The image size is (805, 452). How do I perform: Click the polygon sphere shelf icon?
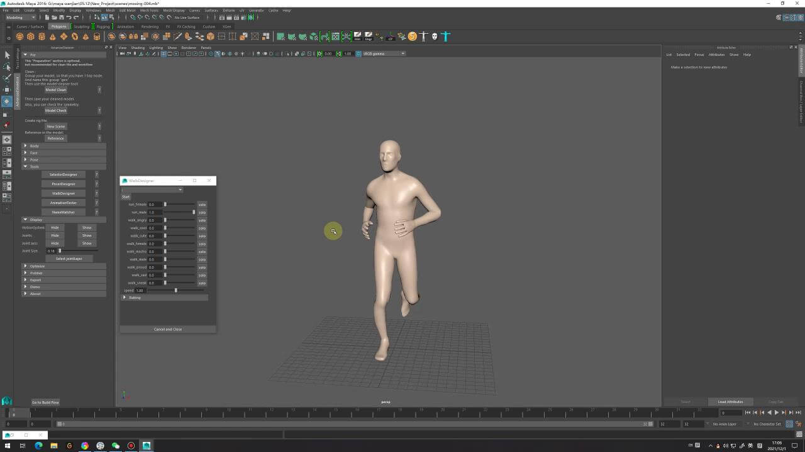[x=19, y=36]
